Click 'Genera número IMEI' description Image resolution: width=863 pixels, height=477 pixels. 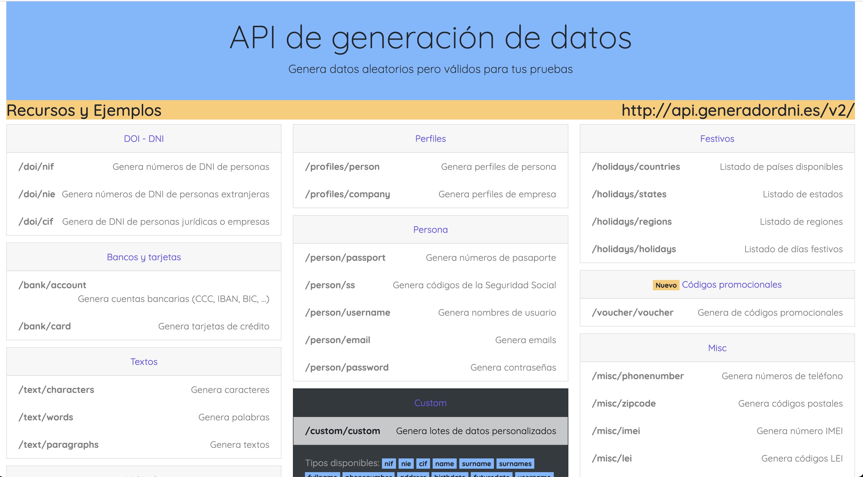click(800, 431)
